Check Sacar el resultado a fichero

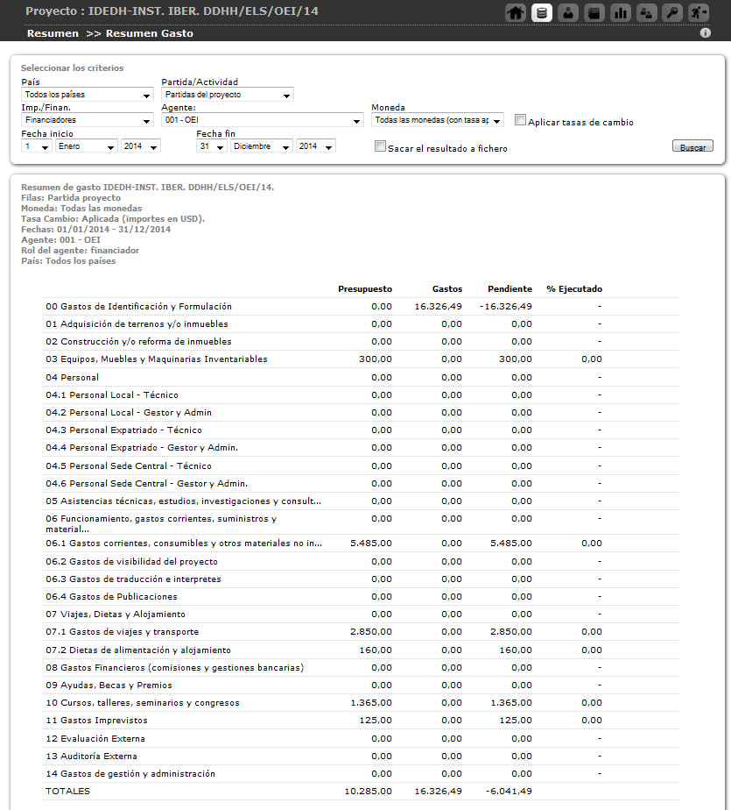point(380,146)
